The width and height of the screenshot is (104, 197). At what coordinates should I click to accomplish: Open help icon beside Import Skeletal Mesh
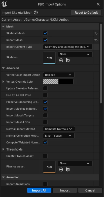coord(36,13)
